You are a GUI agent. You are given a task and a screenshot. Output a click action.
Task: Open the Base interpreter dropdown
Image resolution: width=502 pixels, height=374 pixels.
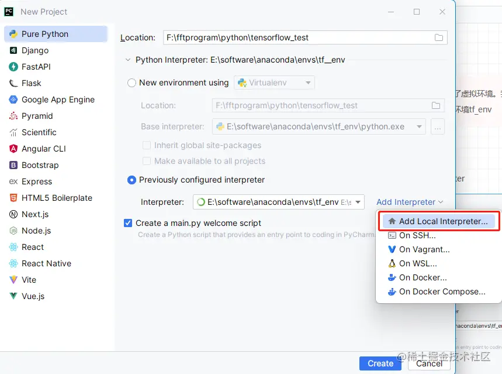tap(318, 126)
